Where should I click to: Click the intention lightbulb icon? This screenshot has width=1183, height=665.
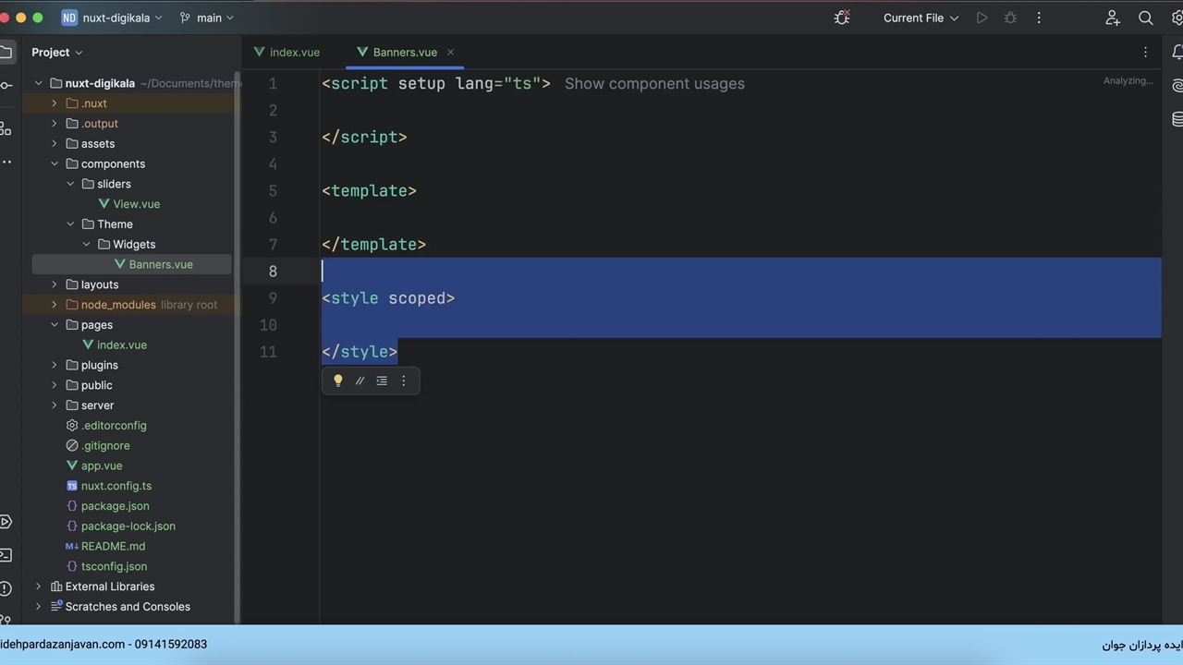point(338,381)
